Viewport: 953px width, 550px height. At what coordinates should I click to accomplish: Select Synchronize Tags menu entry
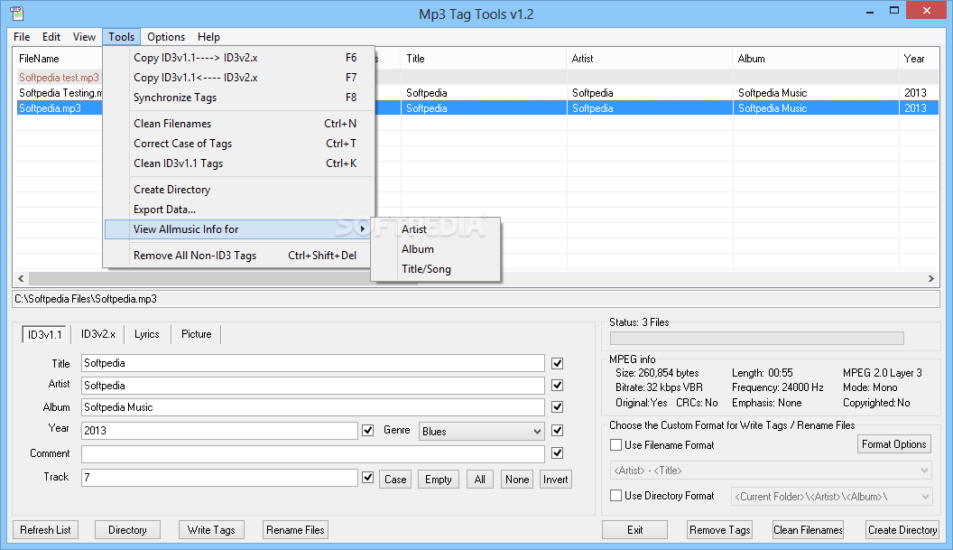239,98
